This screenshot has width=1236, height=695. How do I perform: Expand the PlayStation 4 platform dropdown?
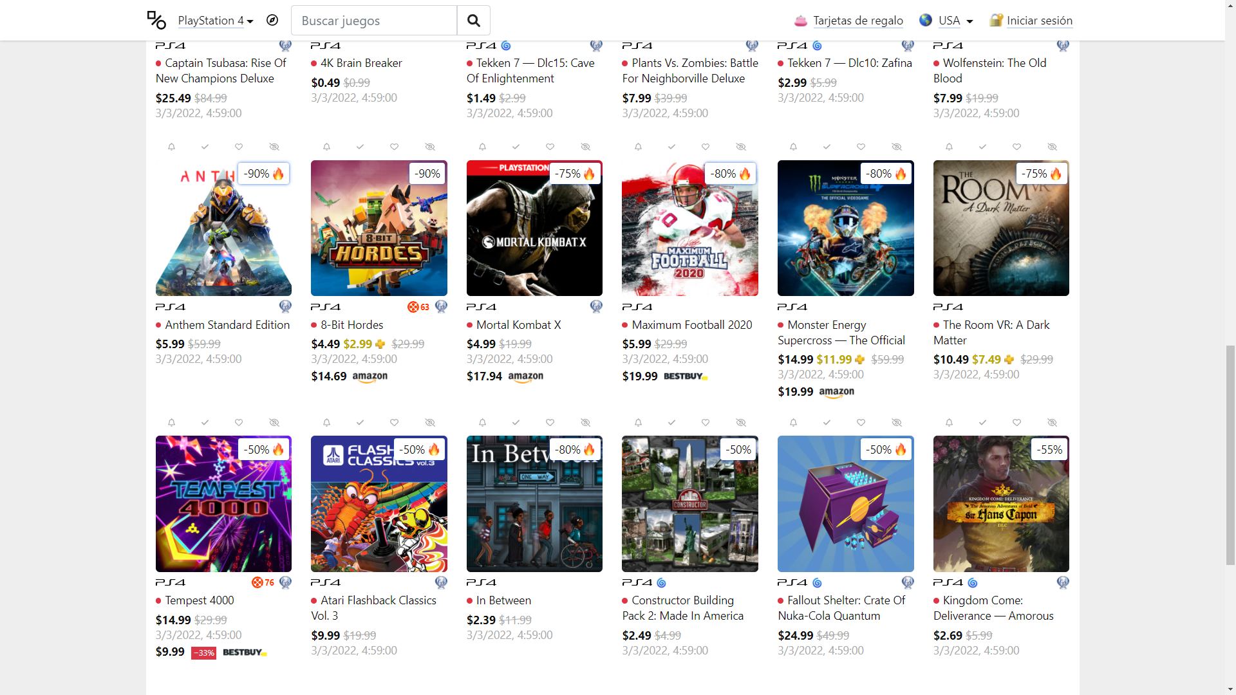(x=216, y=21)
